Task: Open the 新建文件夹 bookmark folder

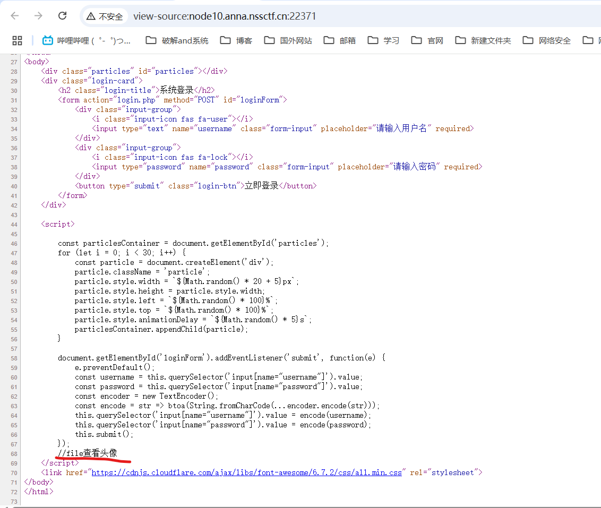Action: click(483, 41)
